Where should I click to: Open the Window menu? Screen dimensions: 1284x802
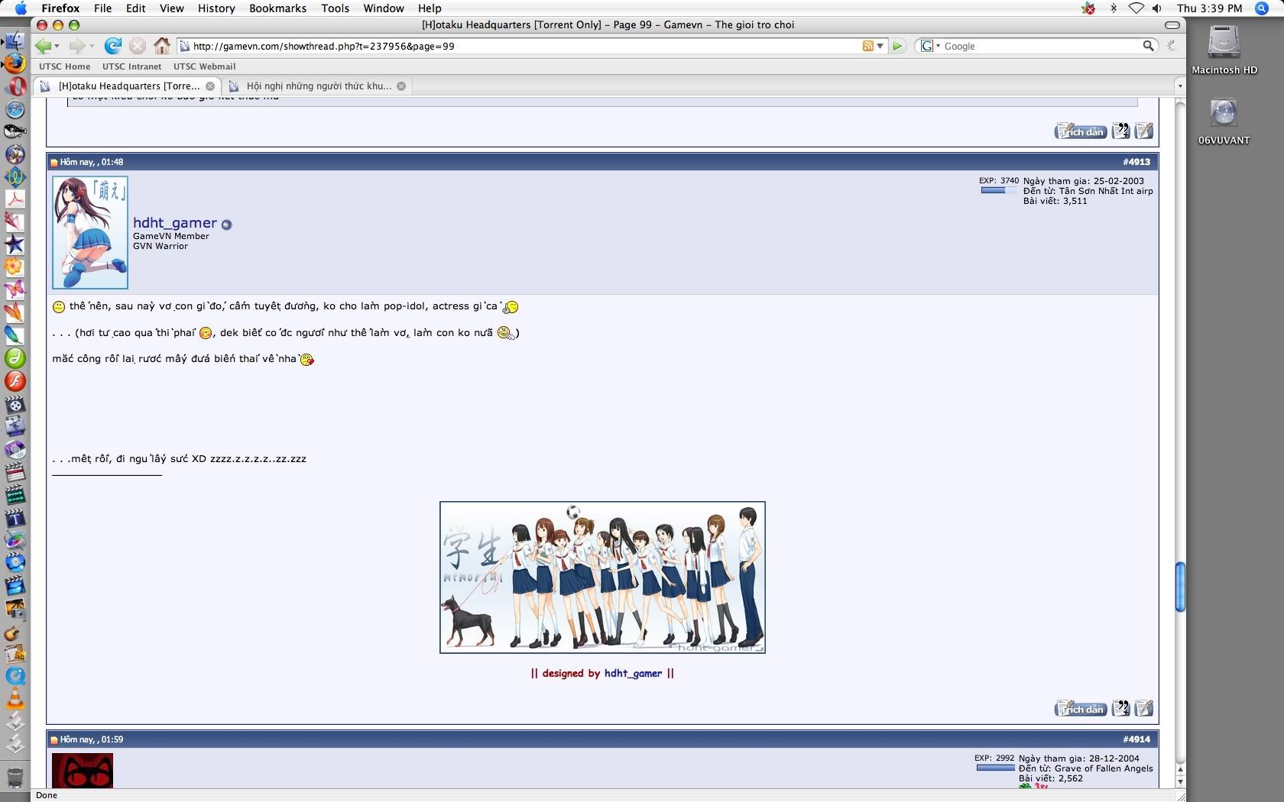[384, 8]
